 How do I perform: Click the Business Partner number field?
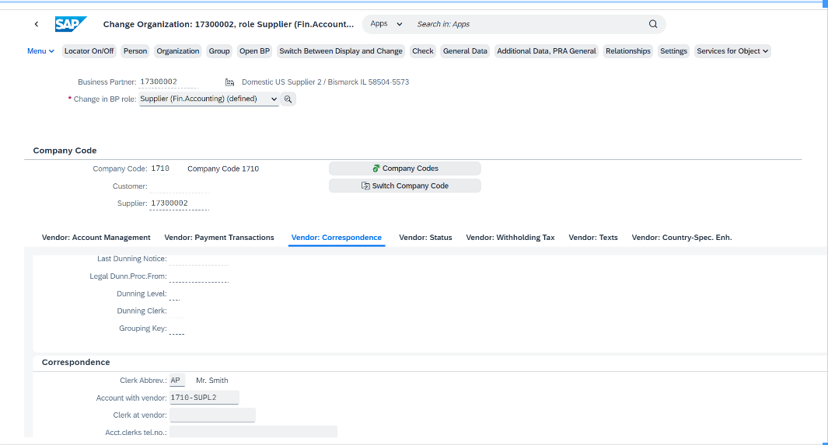[169, 82]
